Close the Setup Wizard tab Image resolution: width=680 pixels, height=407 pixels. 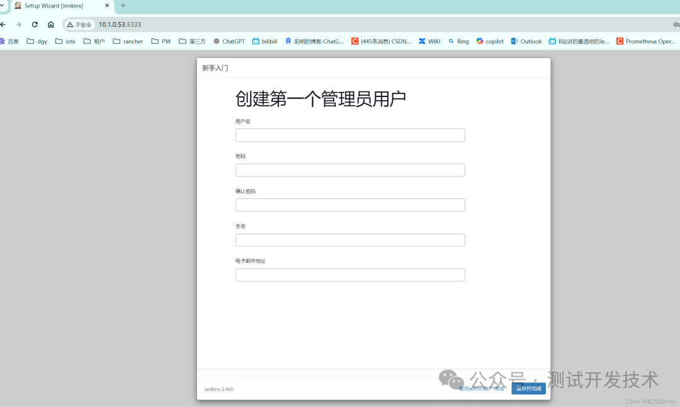tap(107, 6)
